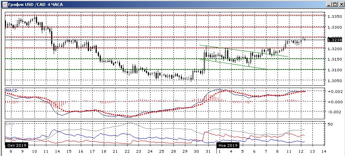Image resolution: width=345 pixels, height=156 pixels.
Task: Minimize the USD/CAD chart window
Action: 328,4
